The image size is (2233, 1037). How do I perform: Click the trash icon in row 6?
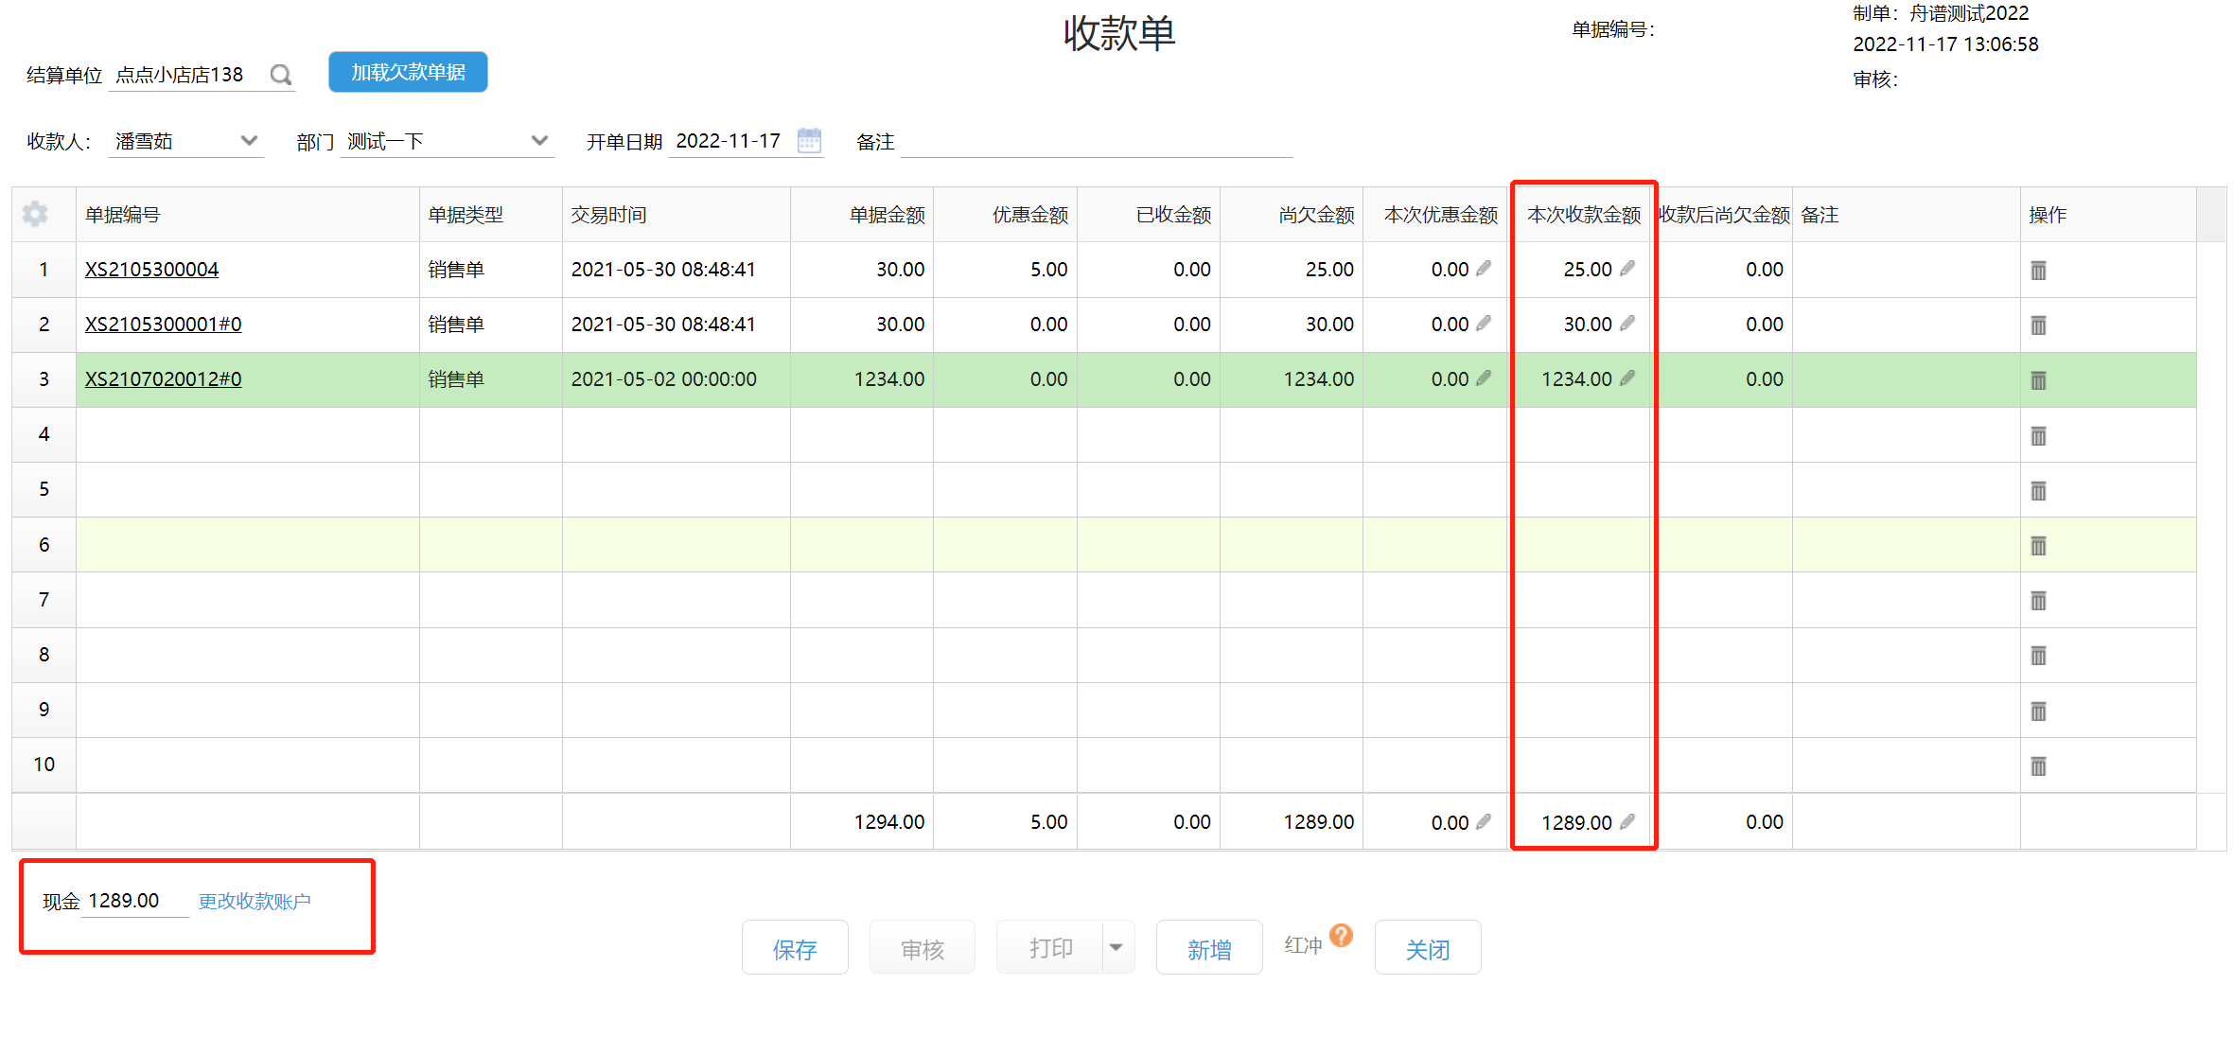(x=2038, y=546)
